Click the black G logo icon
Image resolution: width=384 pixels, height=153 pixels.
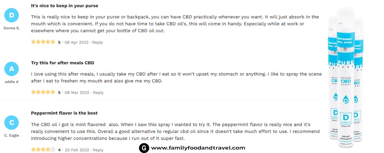pos(144,148)
